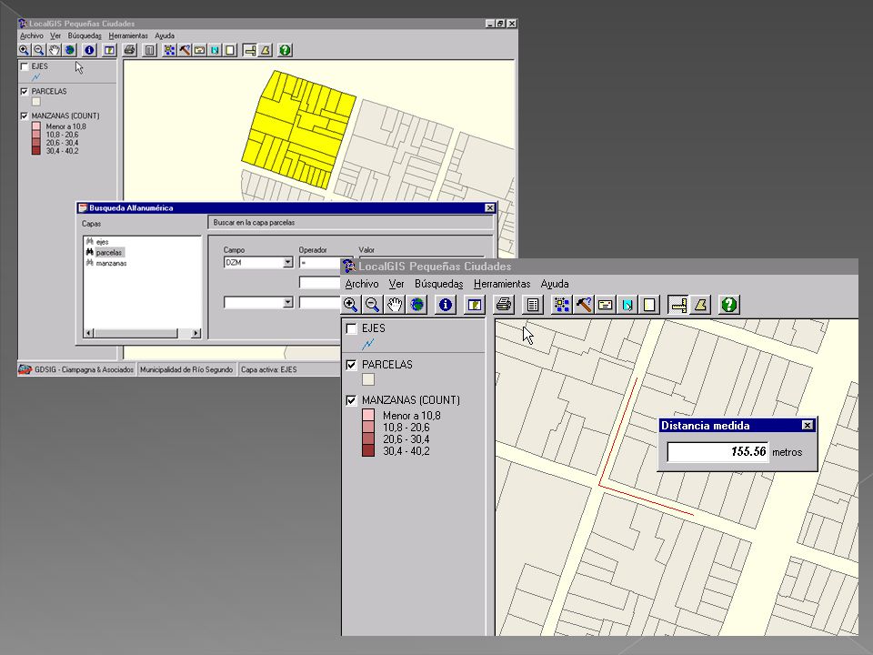Viewport: 873px width, 655px height.
Task: Click the printer icon in front window toolbar
Action: pyautogui.click(x=504, y=305)
